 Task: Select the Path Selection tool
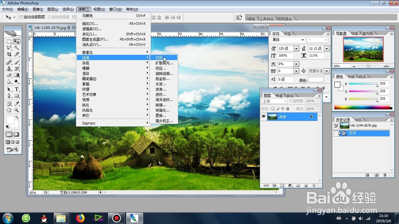tap(9, 89)
